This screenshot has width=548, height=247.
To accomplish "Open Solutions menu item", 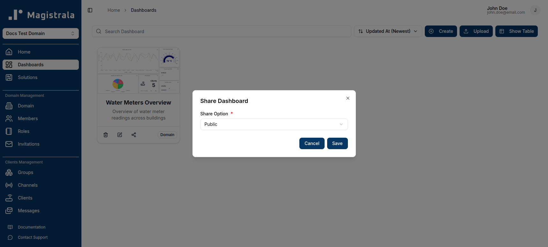I will tap(41, 77).
